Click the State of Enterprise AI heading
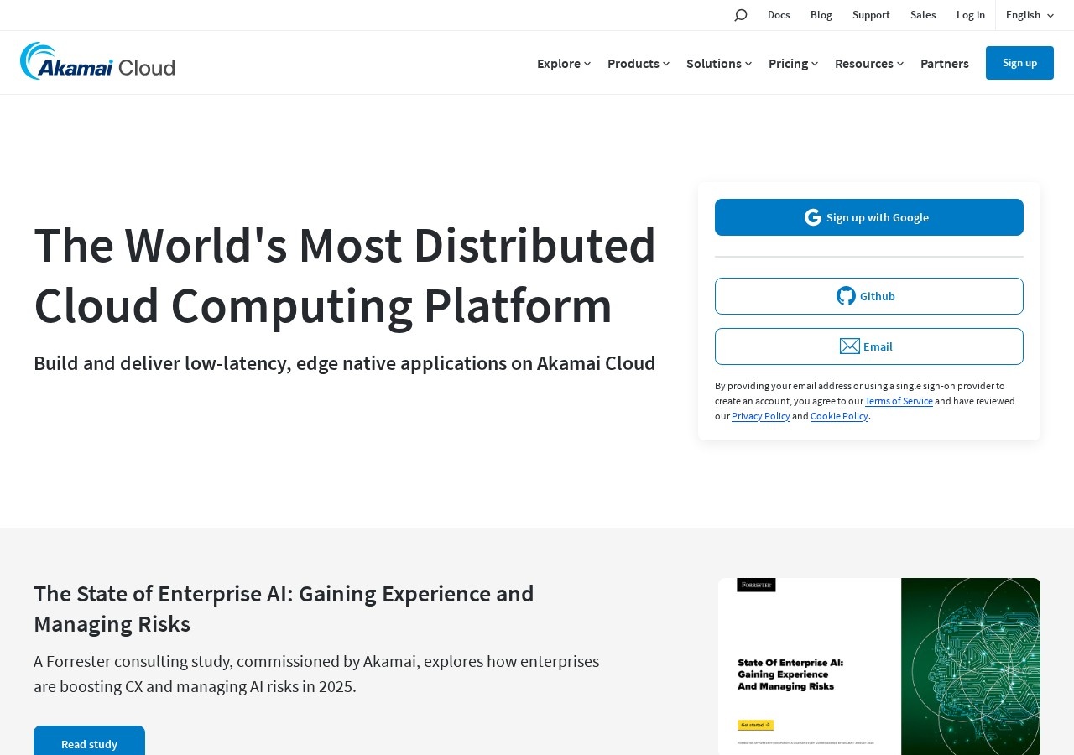The height and width of the screenshot is (755, 1074). point(284,608)
